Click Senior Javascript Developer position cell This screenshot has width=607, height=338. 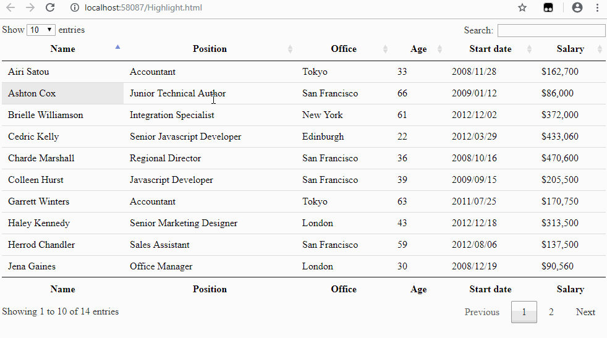pyautogui.click(x=210, y=137)
